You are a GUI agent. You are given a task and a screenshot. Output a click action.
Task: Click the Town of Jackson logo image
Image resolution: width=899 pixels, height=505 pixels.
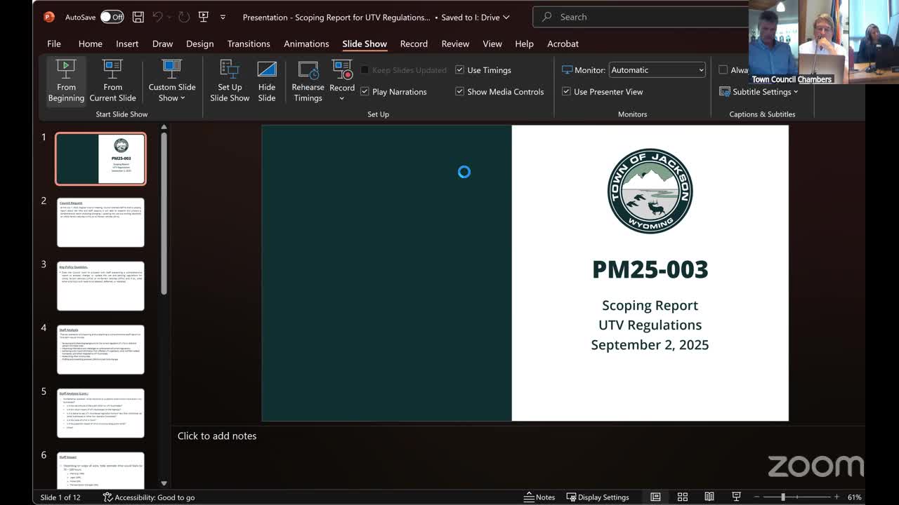pyautogui.click(x=650, y=191)
